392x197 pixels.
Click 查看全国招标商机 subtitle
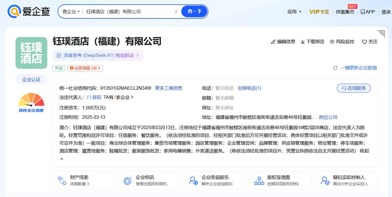(x=151, y=184)
